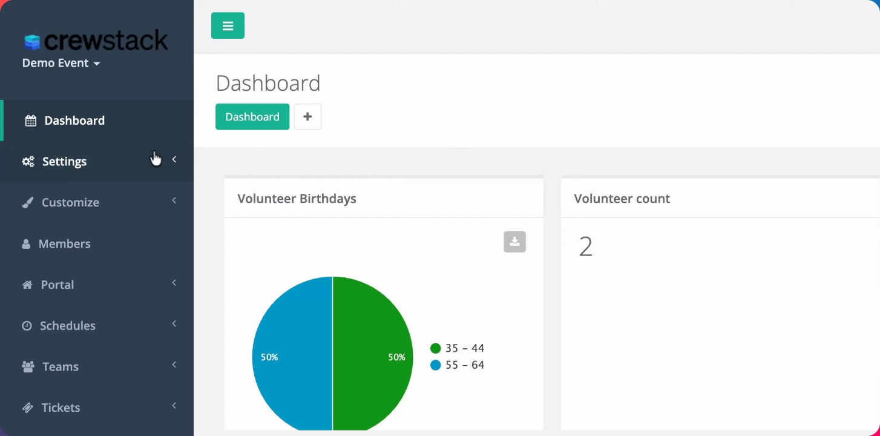Click the Settings gears icon
The image size is (880, 436).
coord(28,162)
